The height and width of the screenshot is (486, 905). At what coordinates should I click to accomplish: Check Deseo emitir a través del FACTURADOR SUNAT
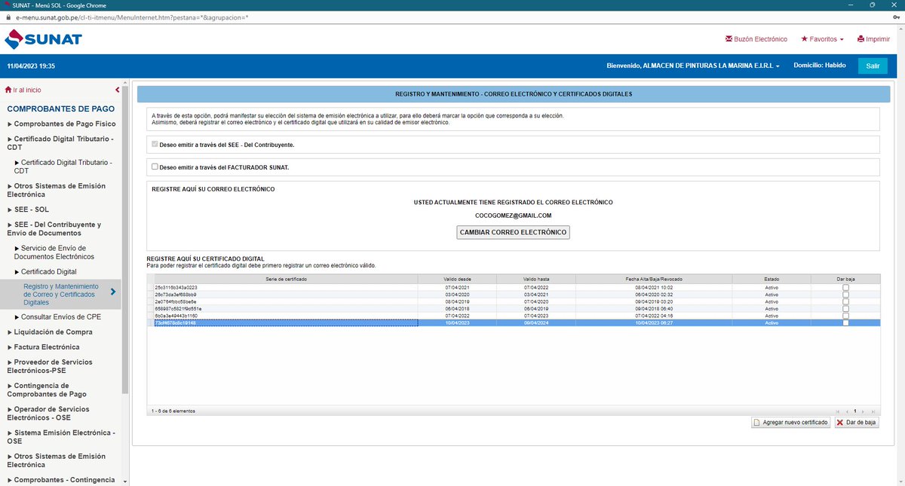155,167
